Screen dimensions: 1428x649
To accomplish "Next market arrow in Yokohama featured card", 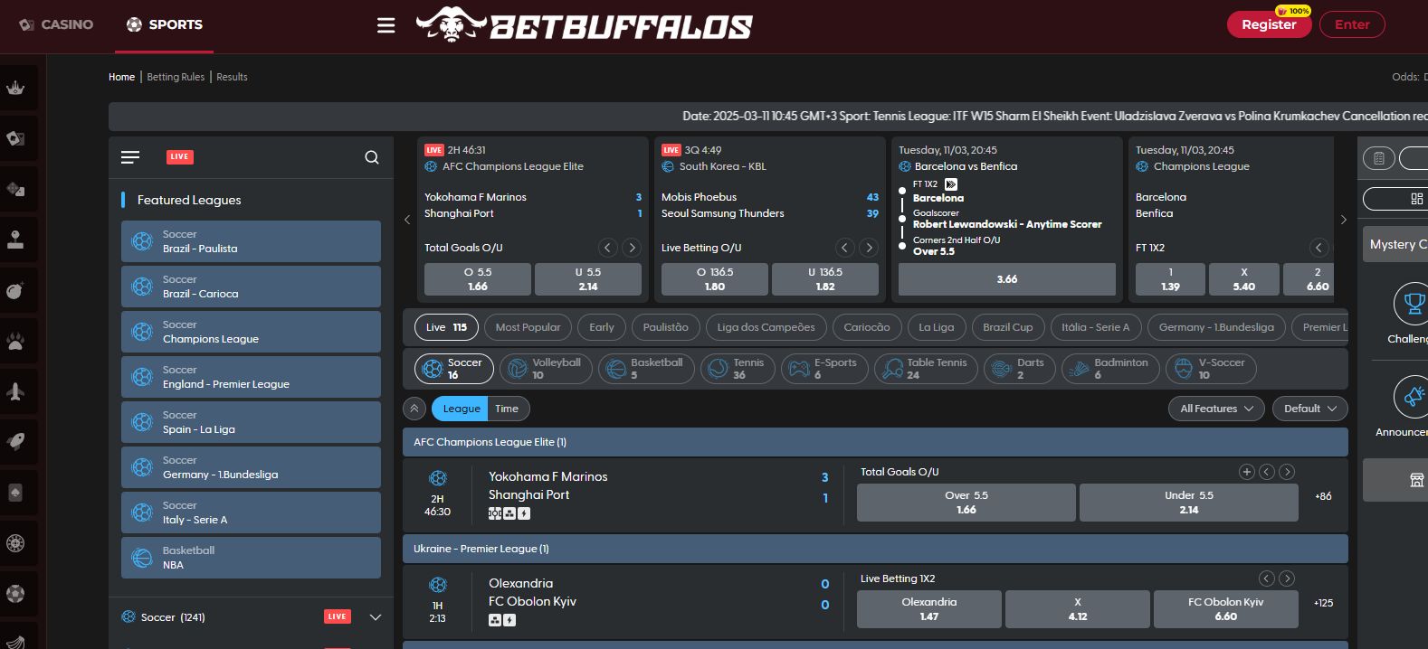I will tap(632, 248).
